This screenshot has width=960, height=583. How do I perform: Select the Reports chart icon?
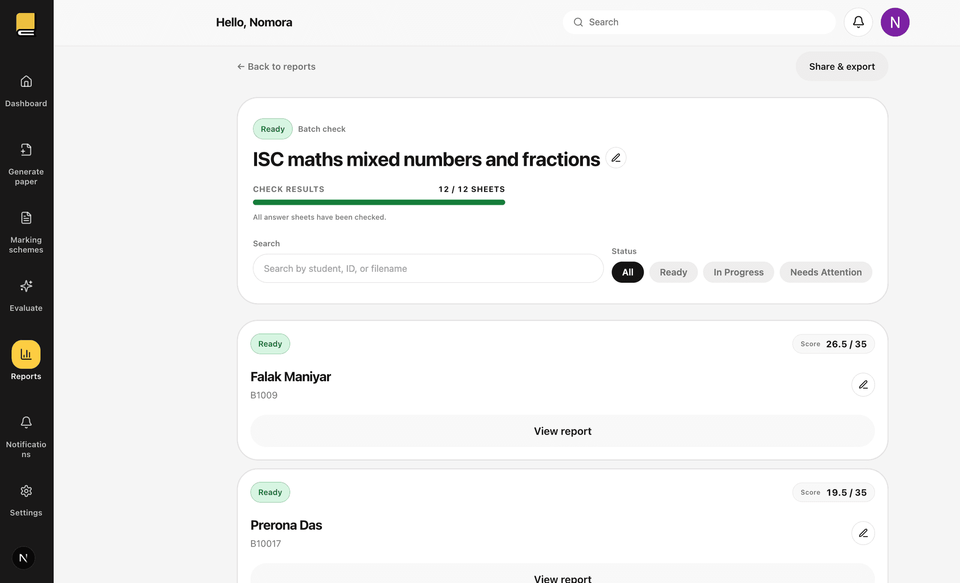pos(26,354)
